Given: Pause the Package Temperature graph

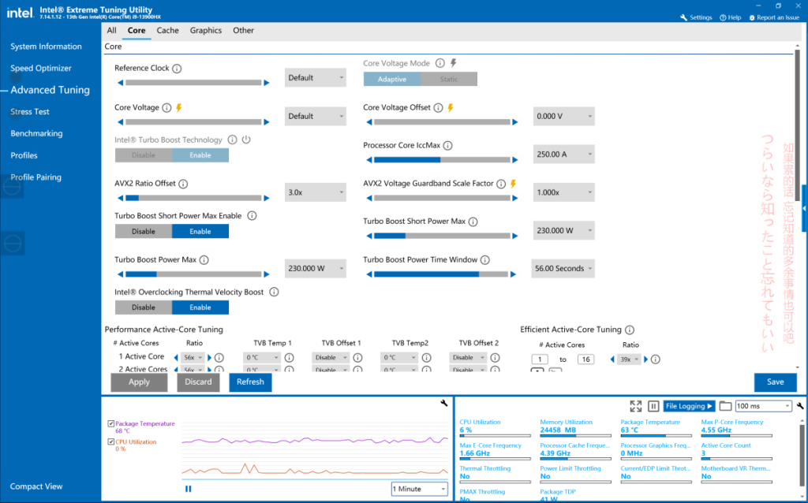Looking at the screenshot, I should (x=188, y=489).
